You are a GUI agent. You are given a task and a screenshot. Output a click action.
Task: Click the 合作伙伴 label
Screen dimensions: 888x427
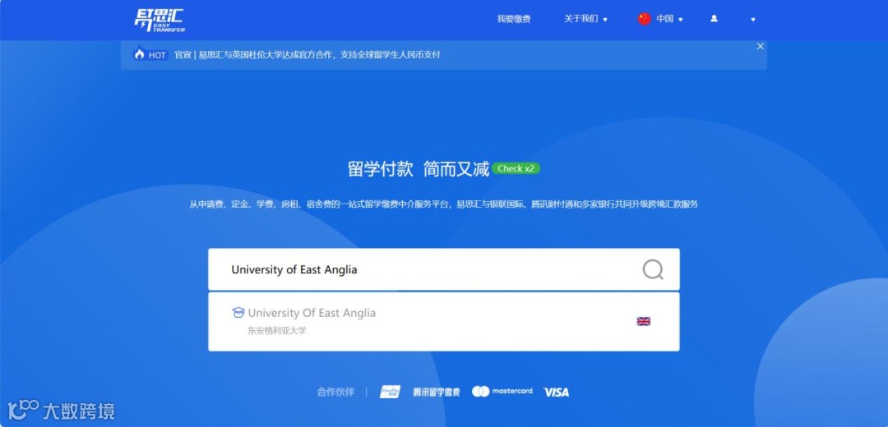point(335,392)
